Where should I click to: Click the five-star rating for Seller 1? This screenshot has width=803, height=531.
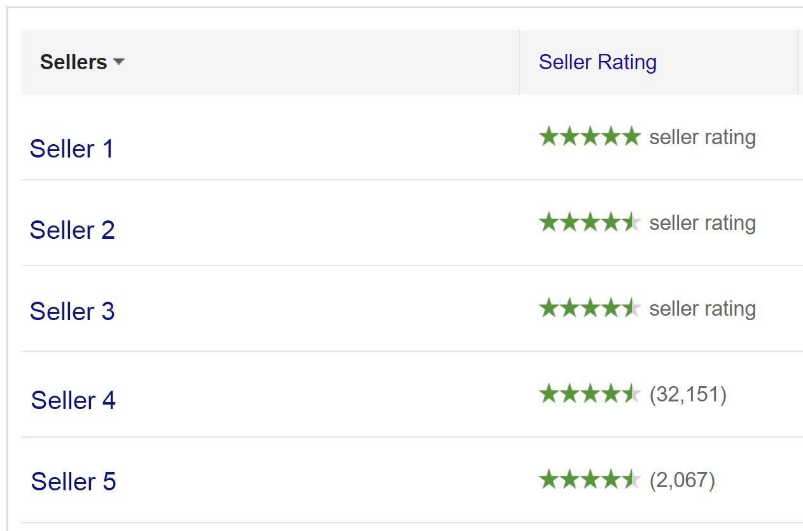coord(589,136)
